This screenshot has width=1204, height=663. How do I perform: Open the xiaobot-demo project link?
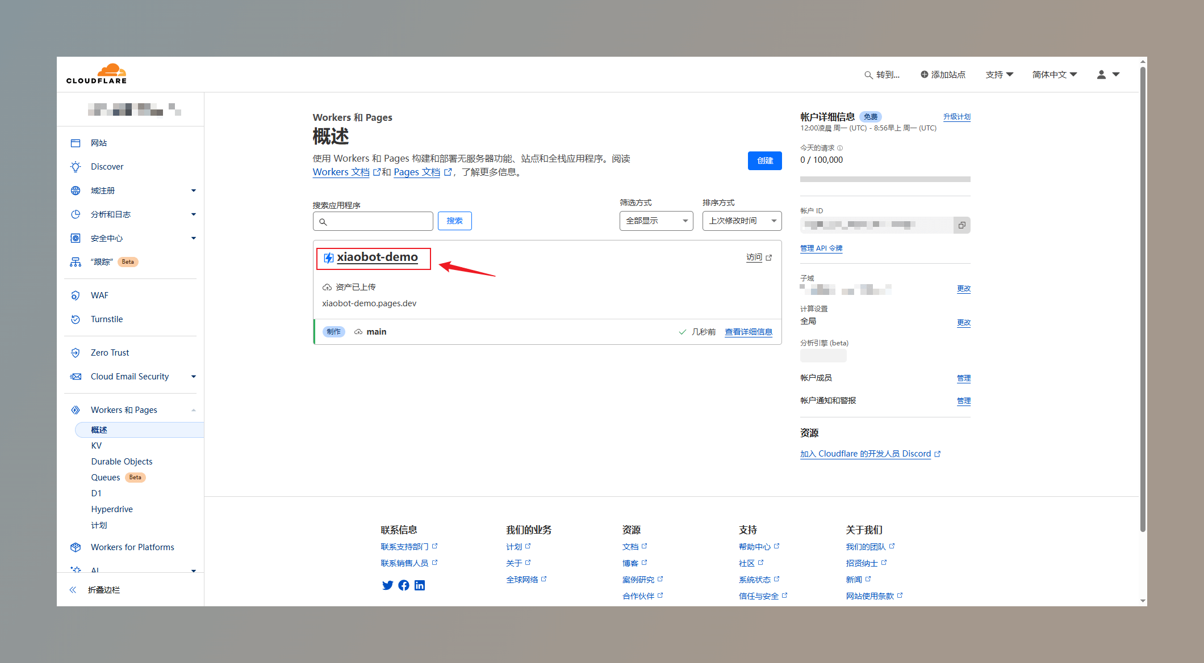[377, 257]
